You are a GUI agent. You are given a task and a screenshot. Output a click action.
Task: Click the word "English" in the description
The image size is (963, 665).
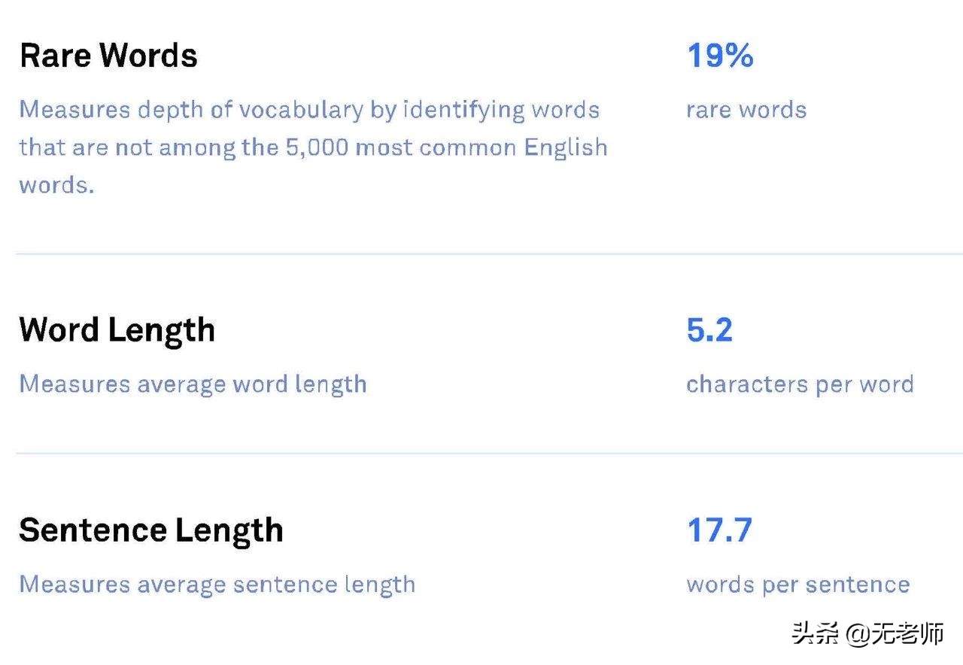(x=565, y=147)
